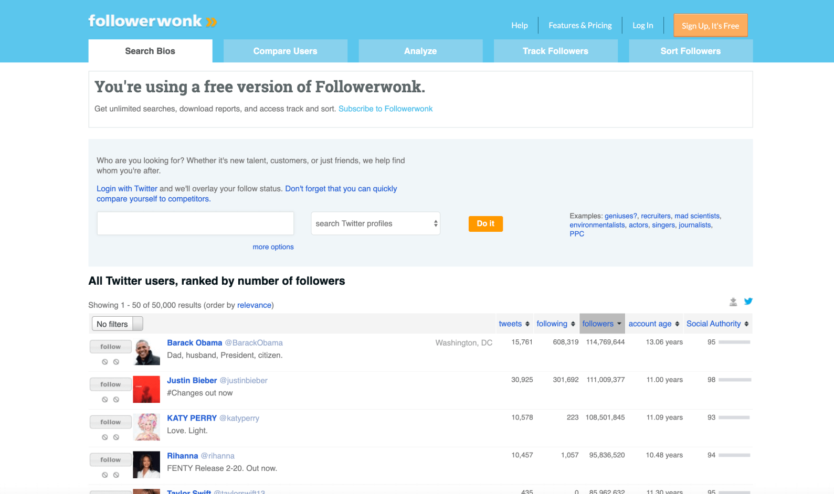This screenshot has height=494, width=834.
Task: Click Obama's Social Authority bar (95)
Action: click(x=734, y=342)
